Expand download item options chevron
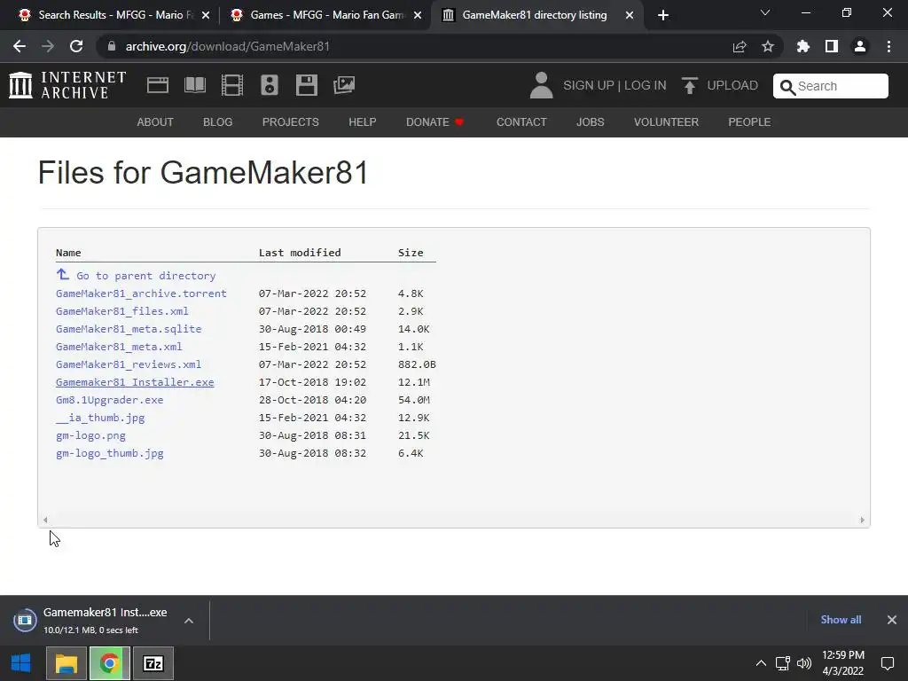 [x=189, y=621]
